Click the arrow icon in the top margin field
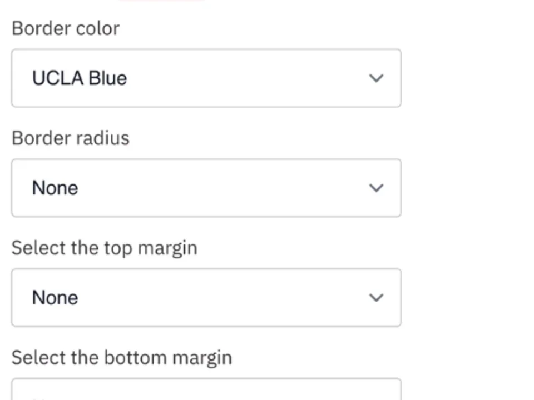 click(x=376, y=297)
